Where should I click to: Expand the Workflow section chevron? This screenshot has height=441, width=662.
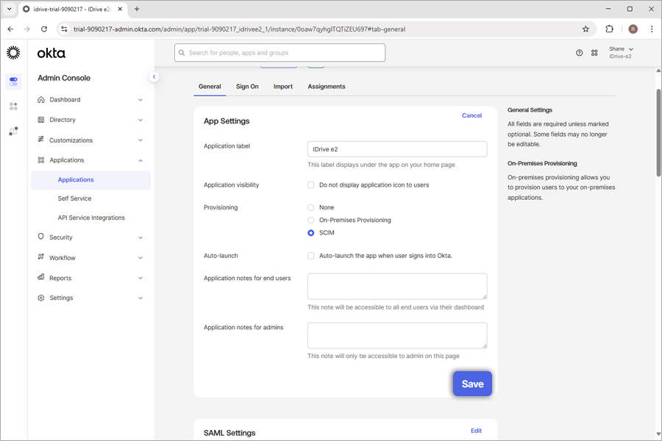point(140,258)
